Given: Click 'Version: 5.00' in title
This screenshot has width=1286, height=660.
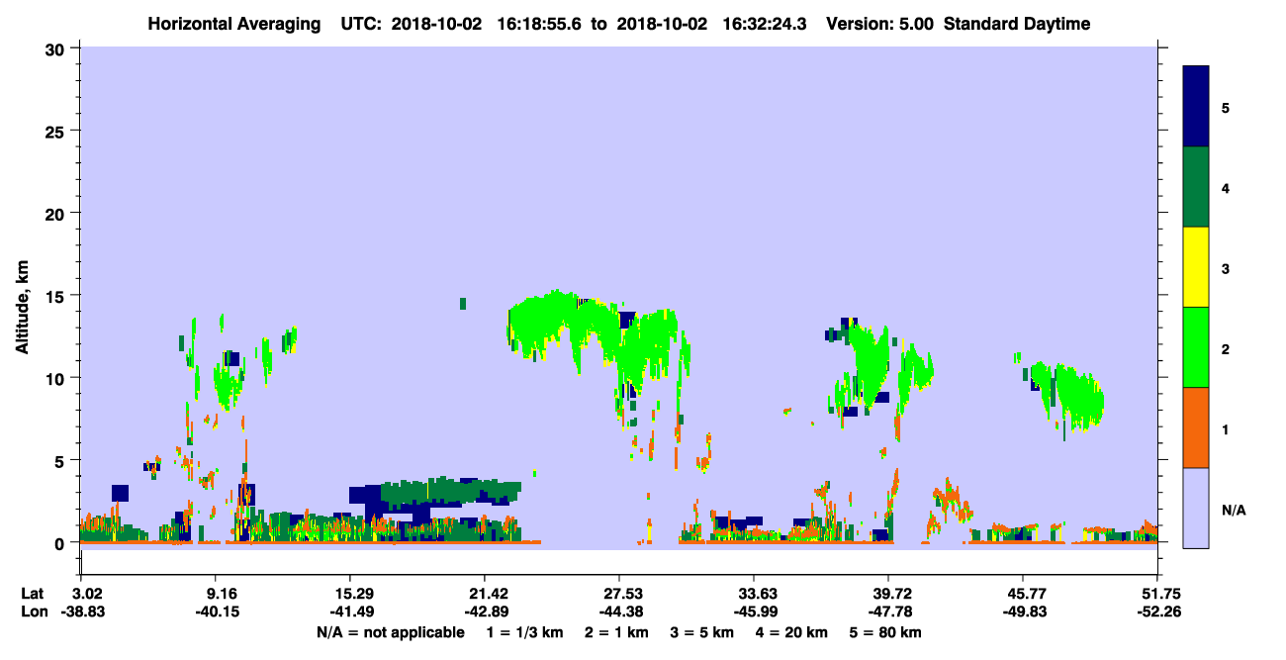Looking at the screenshot, I should (879, 24).
